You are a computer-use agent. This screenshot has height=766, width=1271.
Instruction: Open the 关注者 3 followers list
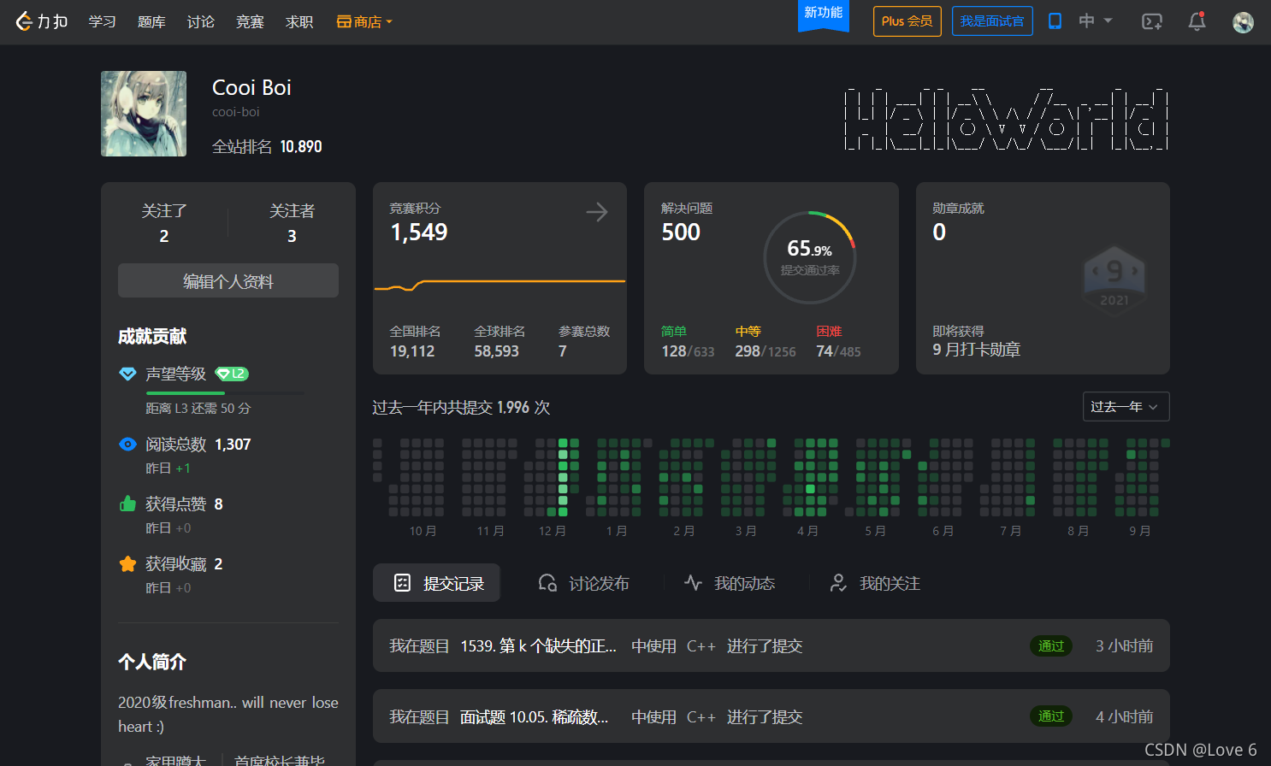coord(292,223)
